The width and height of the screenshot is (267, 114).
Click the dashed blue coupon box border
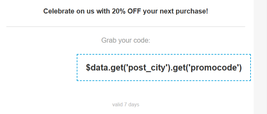[164, 54]
